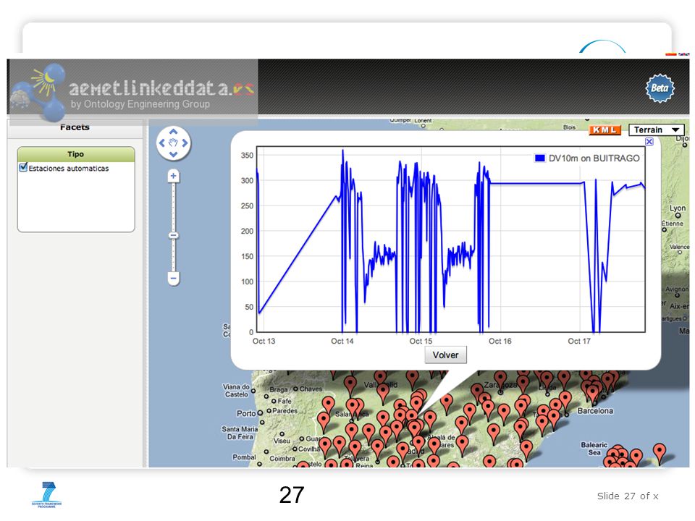The image size is (695, 521).
Task: Uncheck the Estaciones automaticas checkbox
Action: (x=23, y=167)
